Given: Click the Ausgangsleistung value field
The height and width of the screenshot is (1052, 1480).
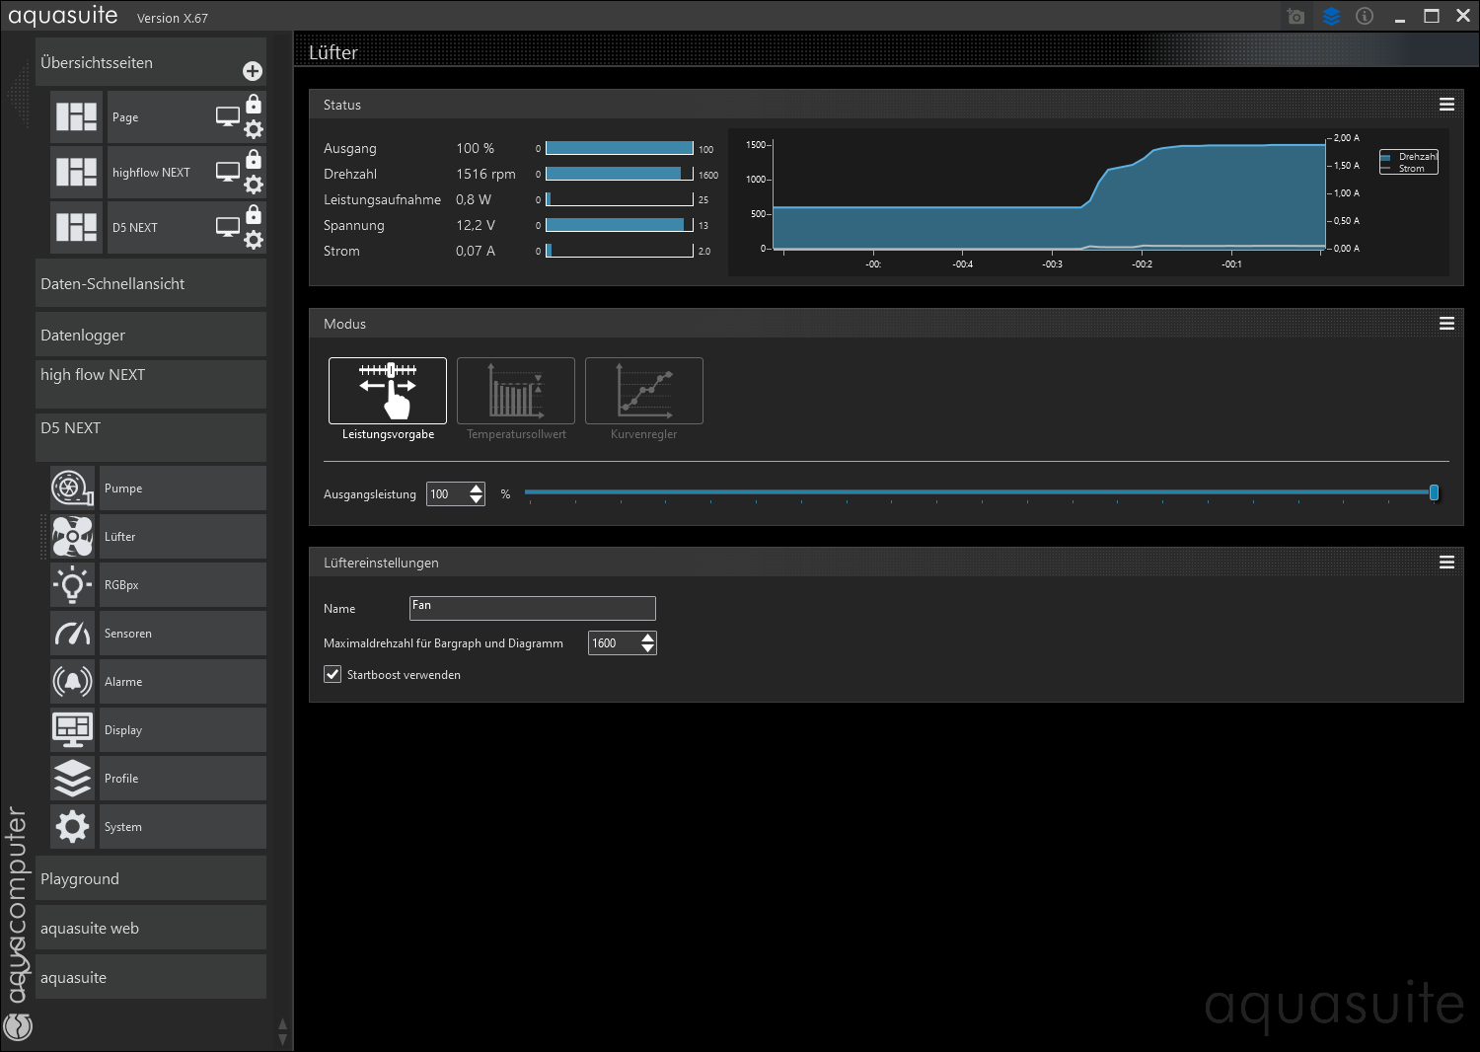Looking at the screenshot, I should coord(448,493).
